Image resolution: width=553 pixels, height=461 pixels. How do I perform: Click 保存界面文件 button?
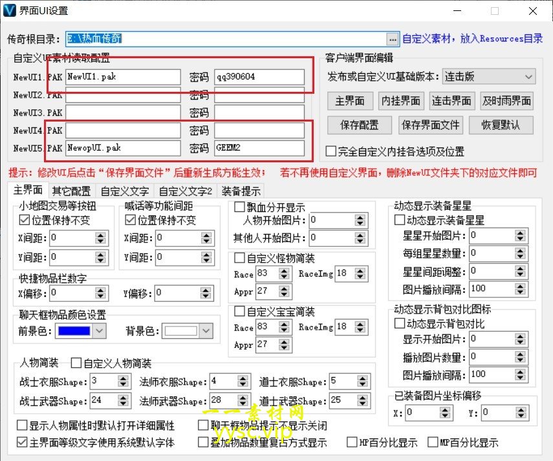click(x=430, y=125)
